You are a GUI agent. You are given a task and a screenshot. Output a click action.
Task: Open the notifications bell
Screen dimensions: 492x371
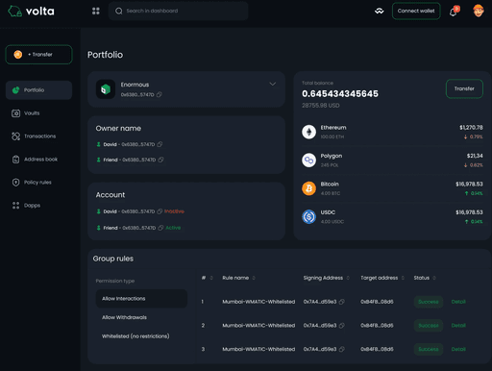point(454,12)
